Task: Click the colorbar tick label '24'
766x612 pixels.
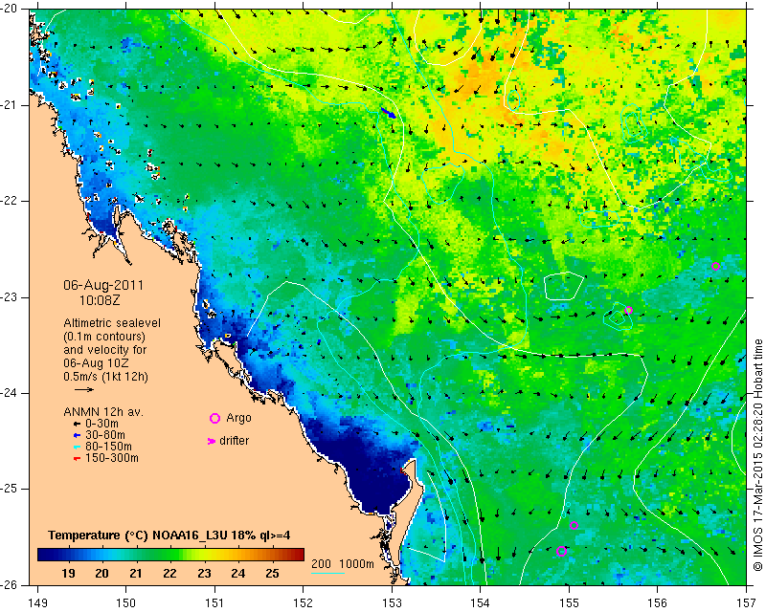Action: coord(237,574)
